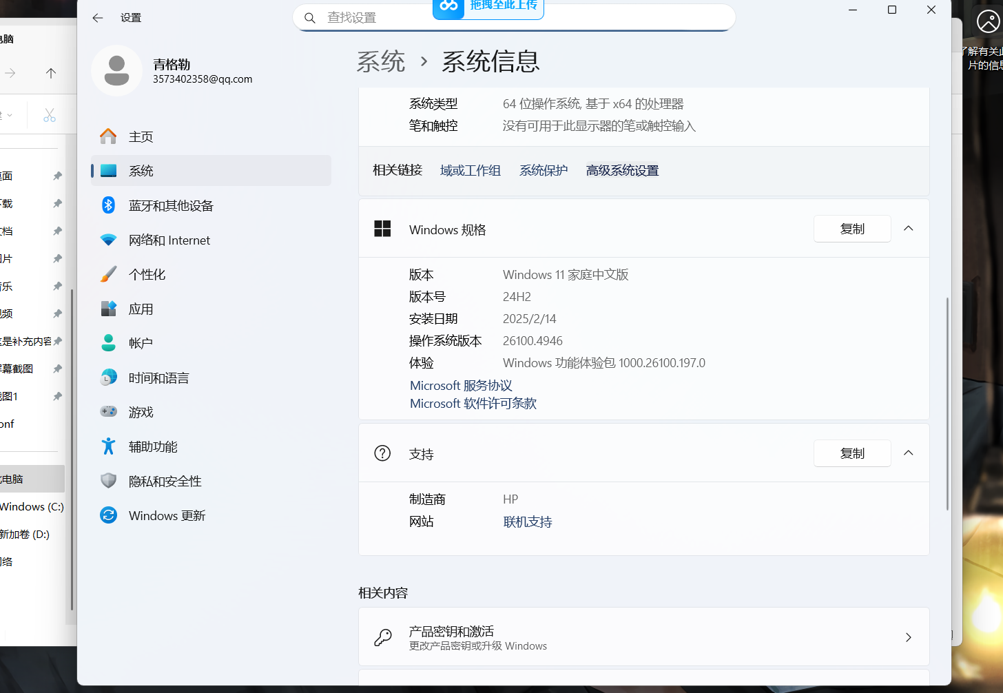Copy the 支持 section details

coord(852,453)
